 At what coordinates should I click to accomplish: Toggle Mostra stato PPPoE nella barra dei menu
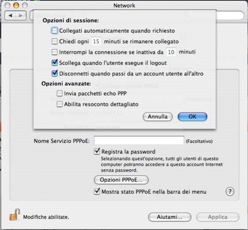tap(97, 192)
